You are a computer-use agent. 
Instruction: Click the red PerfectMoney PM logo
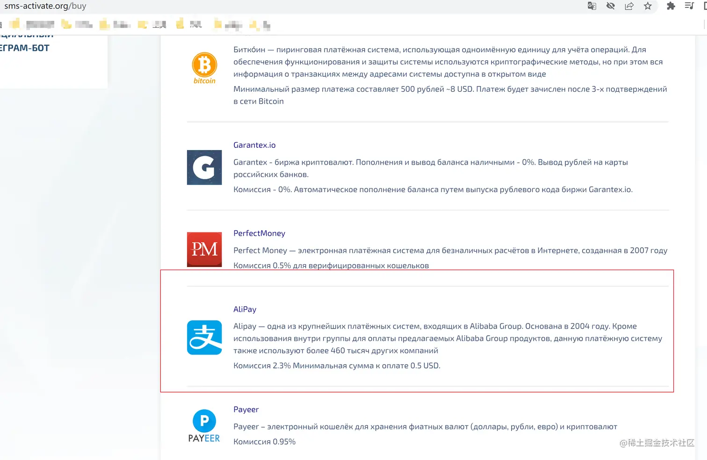(204, 250)
